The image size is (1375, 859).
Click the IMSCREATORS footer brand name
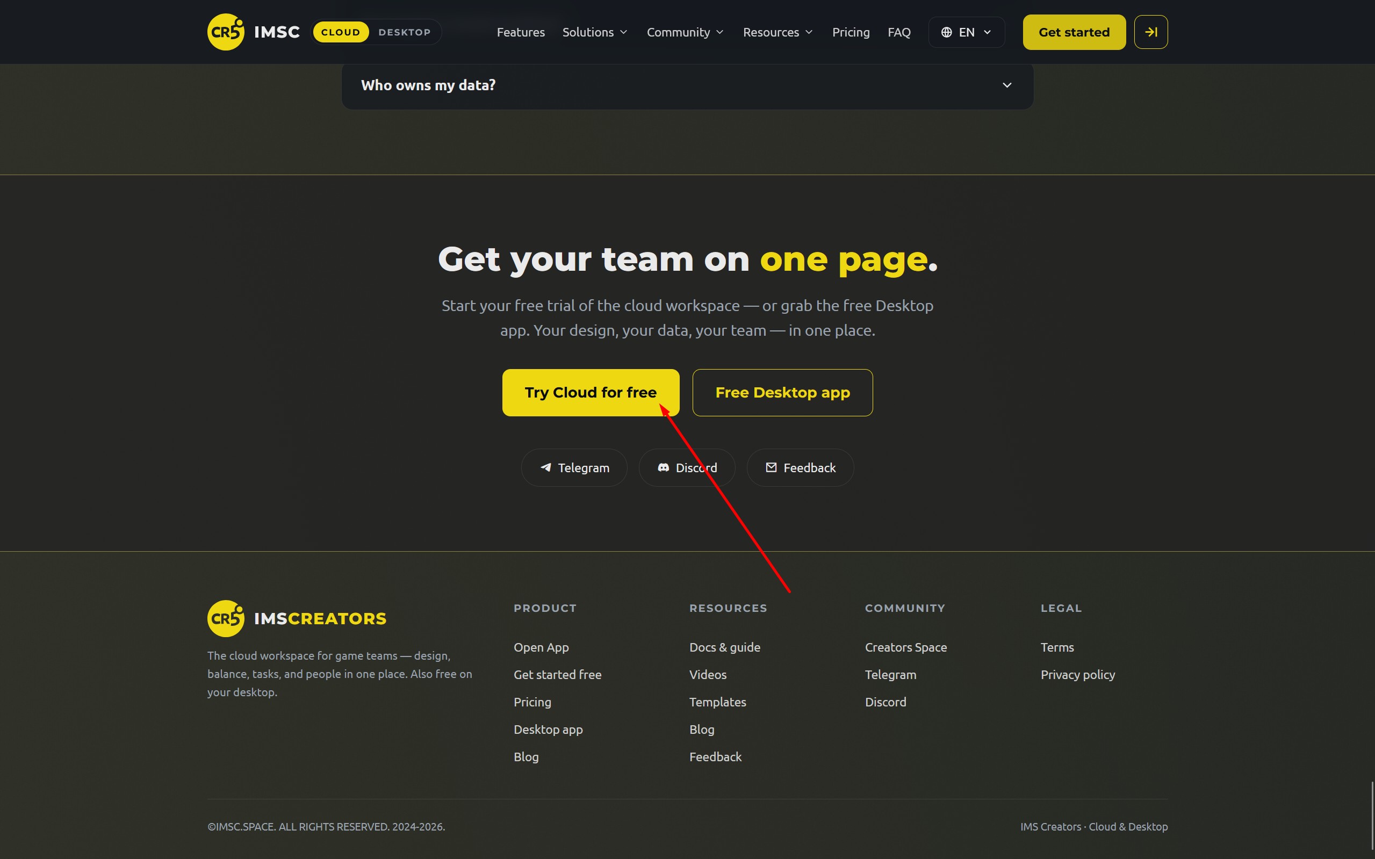[320, 618]
